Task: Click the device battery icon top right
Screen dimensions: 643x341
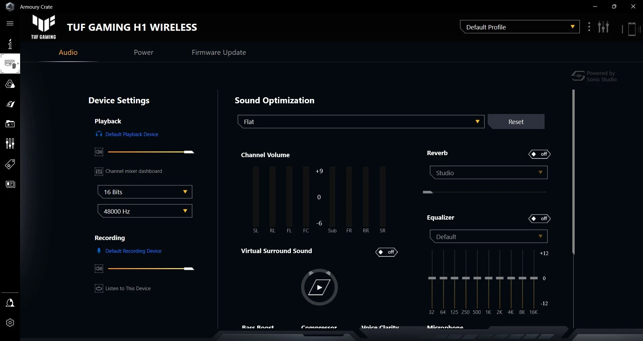Action: pos(632,29)
